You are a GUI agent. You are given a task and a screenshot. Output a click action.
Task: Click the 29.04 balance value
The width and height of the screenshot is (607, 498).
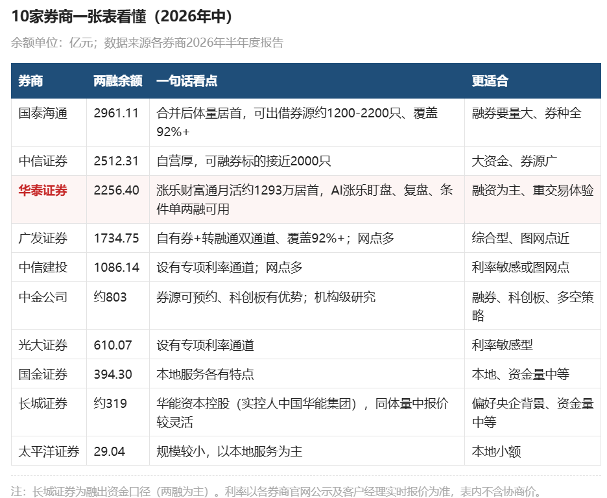[110, 451]
